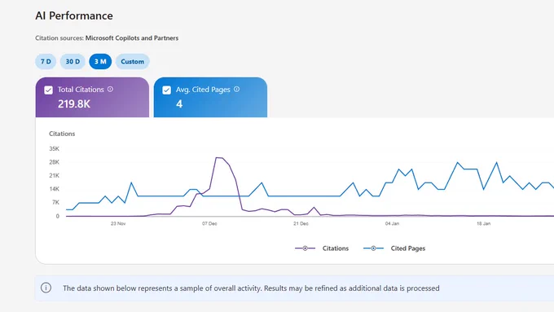Click the info icon next to Total Citations
554x312 pixels.
pos(110,90)
